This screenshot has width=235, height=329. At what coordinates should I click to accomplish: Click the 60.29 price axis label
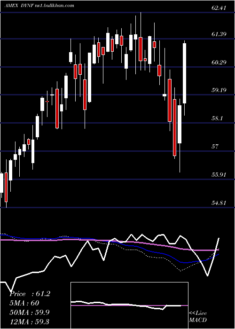click(x=219, y=62)
